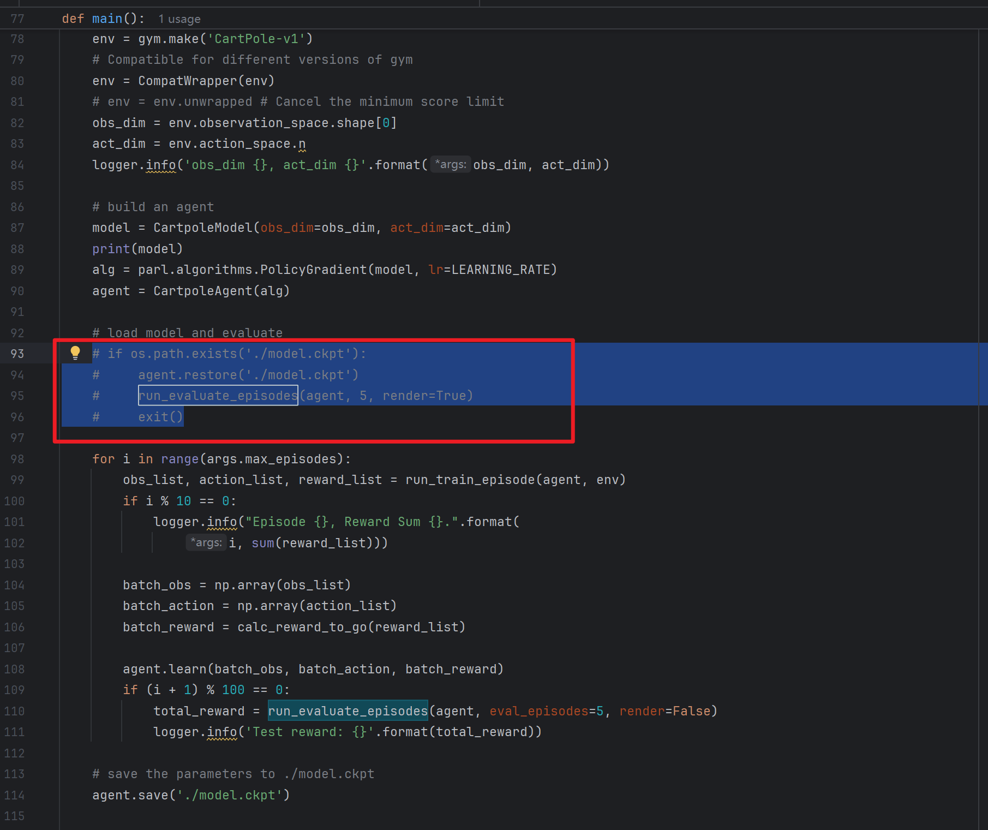The width and height of the screenshot is (988, 830).
Task: Click 'batch_obs' assignment on line 104
Action: coord(157,585)
